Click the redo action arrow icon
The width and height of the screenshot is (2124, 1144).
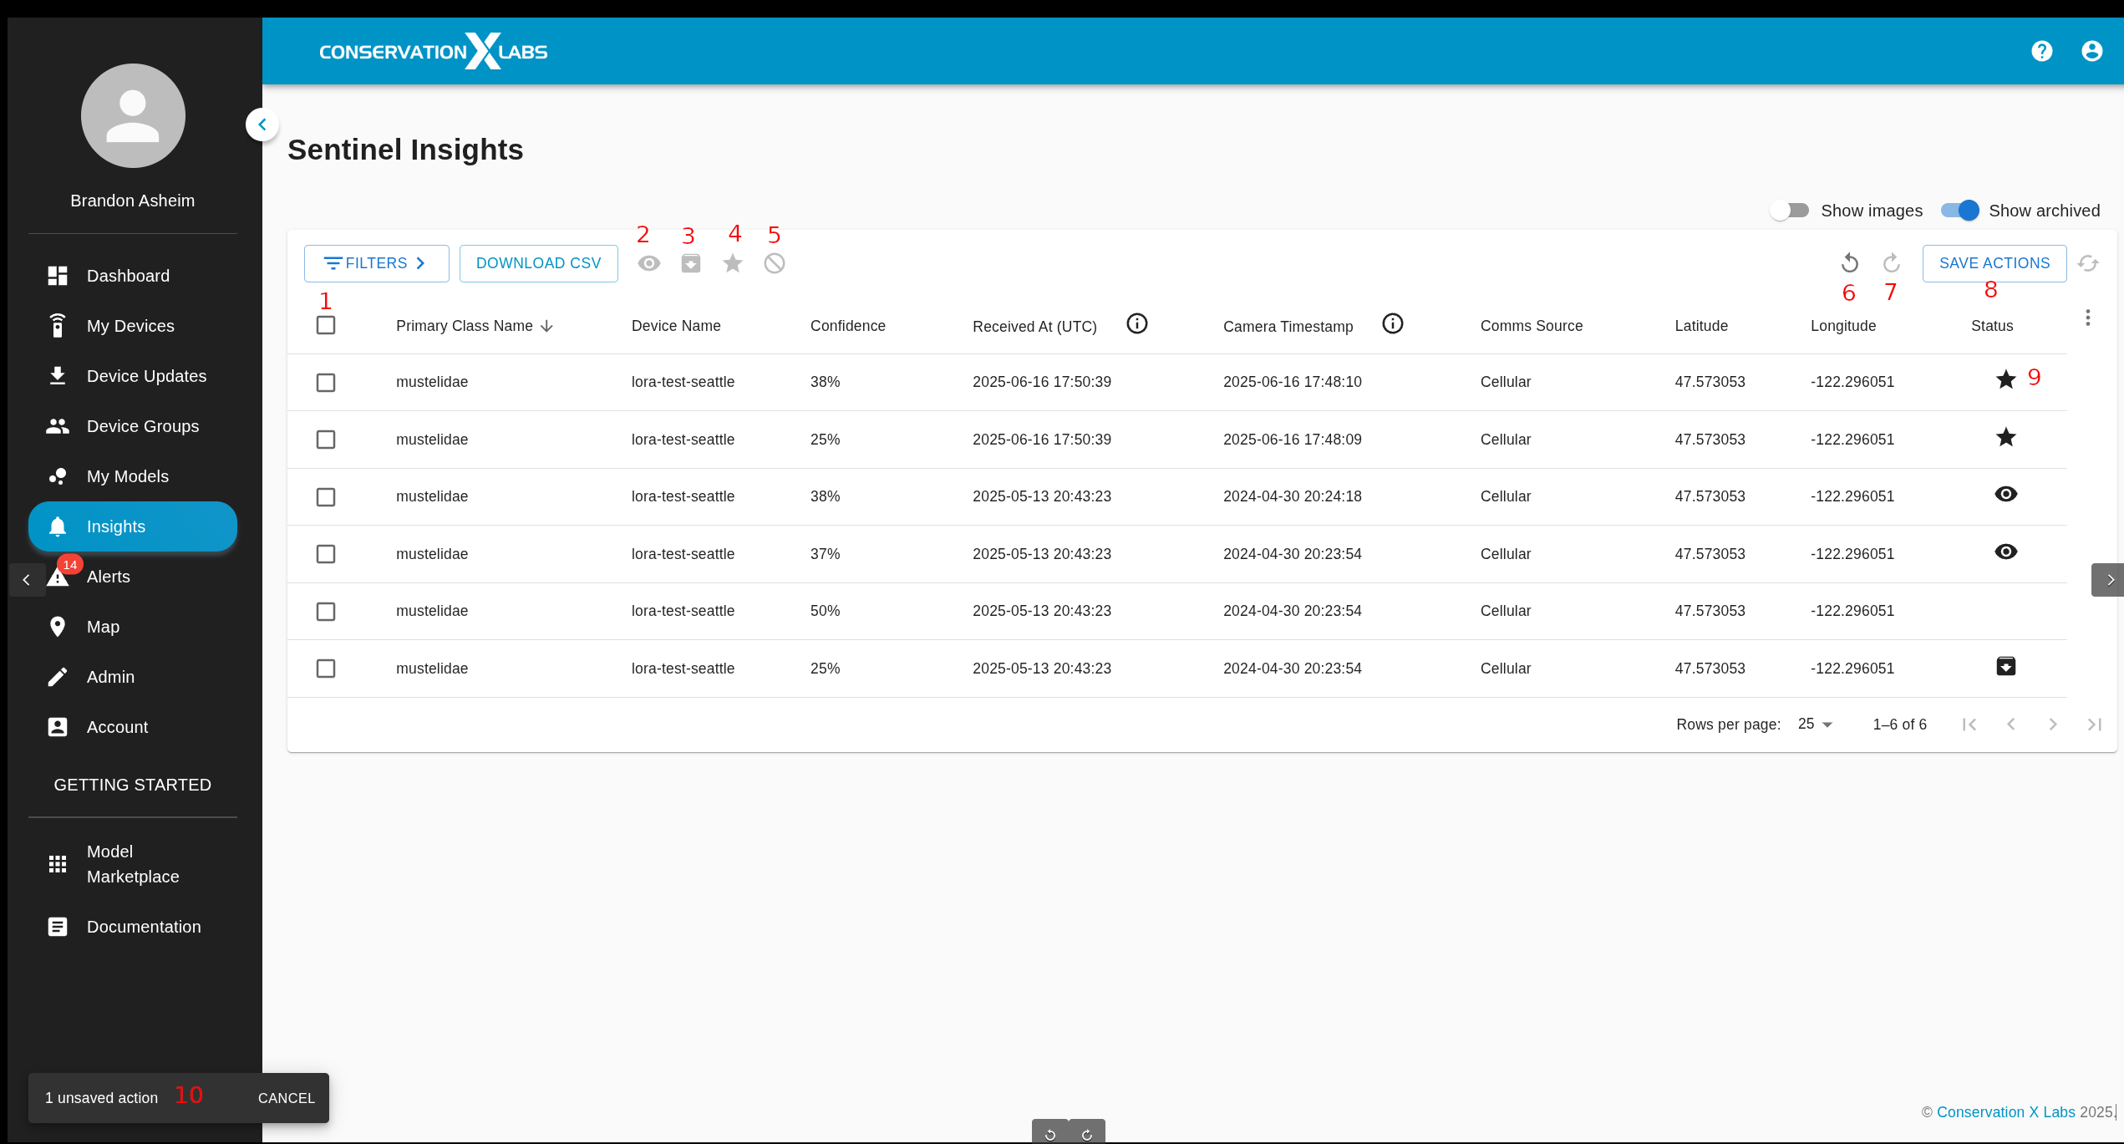pyautogui.click(x=1892, y=263)
